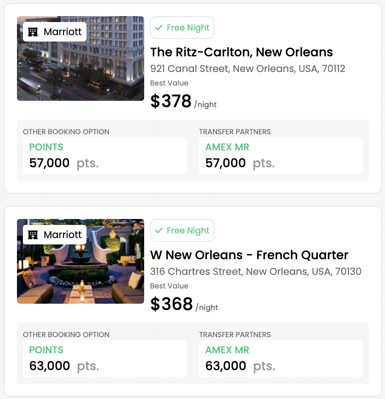
Task: Click the $368 per night price
Action: pyautogui.click(x=184, y=305)
